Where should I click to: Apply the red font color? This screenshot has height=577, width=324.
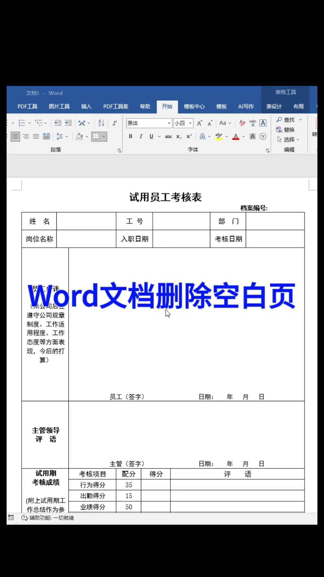(236, 137)
